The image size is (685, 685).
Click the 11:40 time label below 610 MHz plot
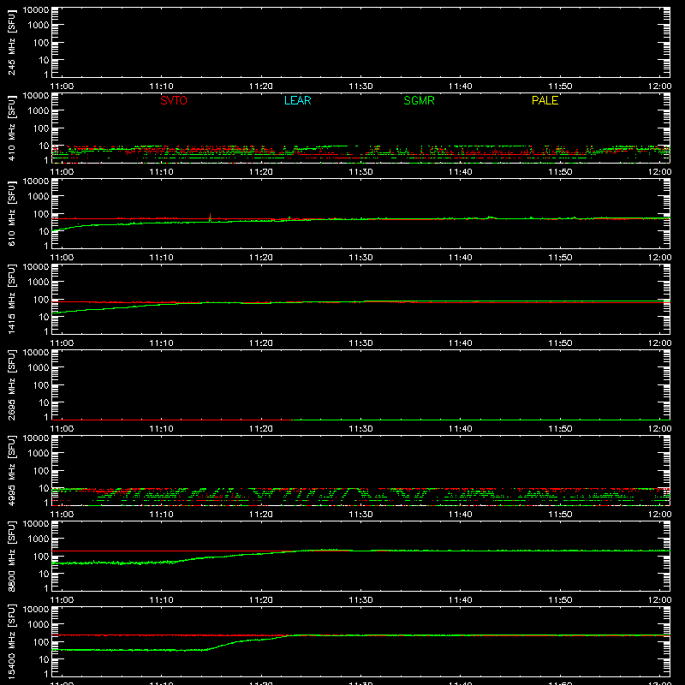pyautogui.click(x=461, y=258)
